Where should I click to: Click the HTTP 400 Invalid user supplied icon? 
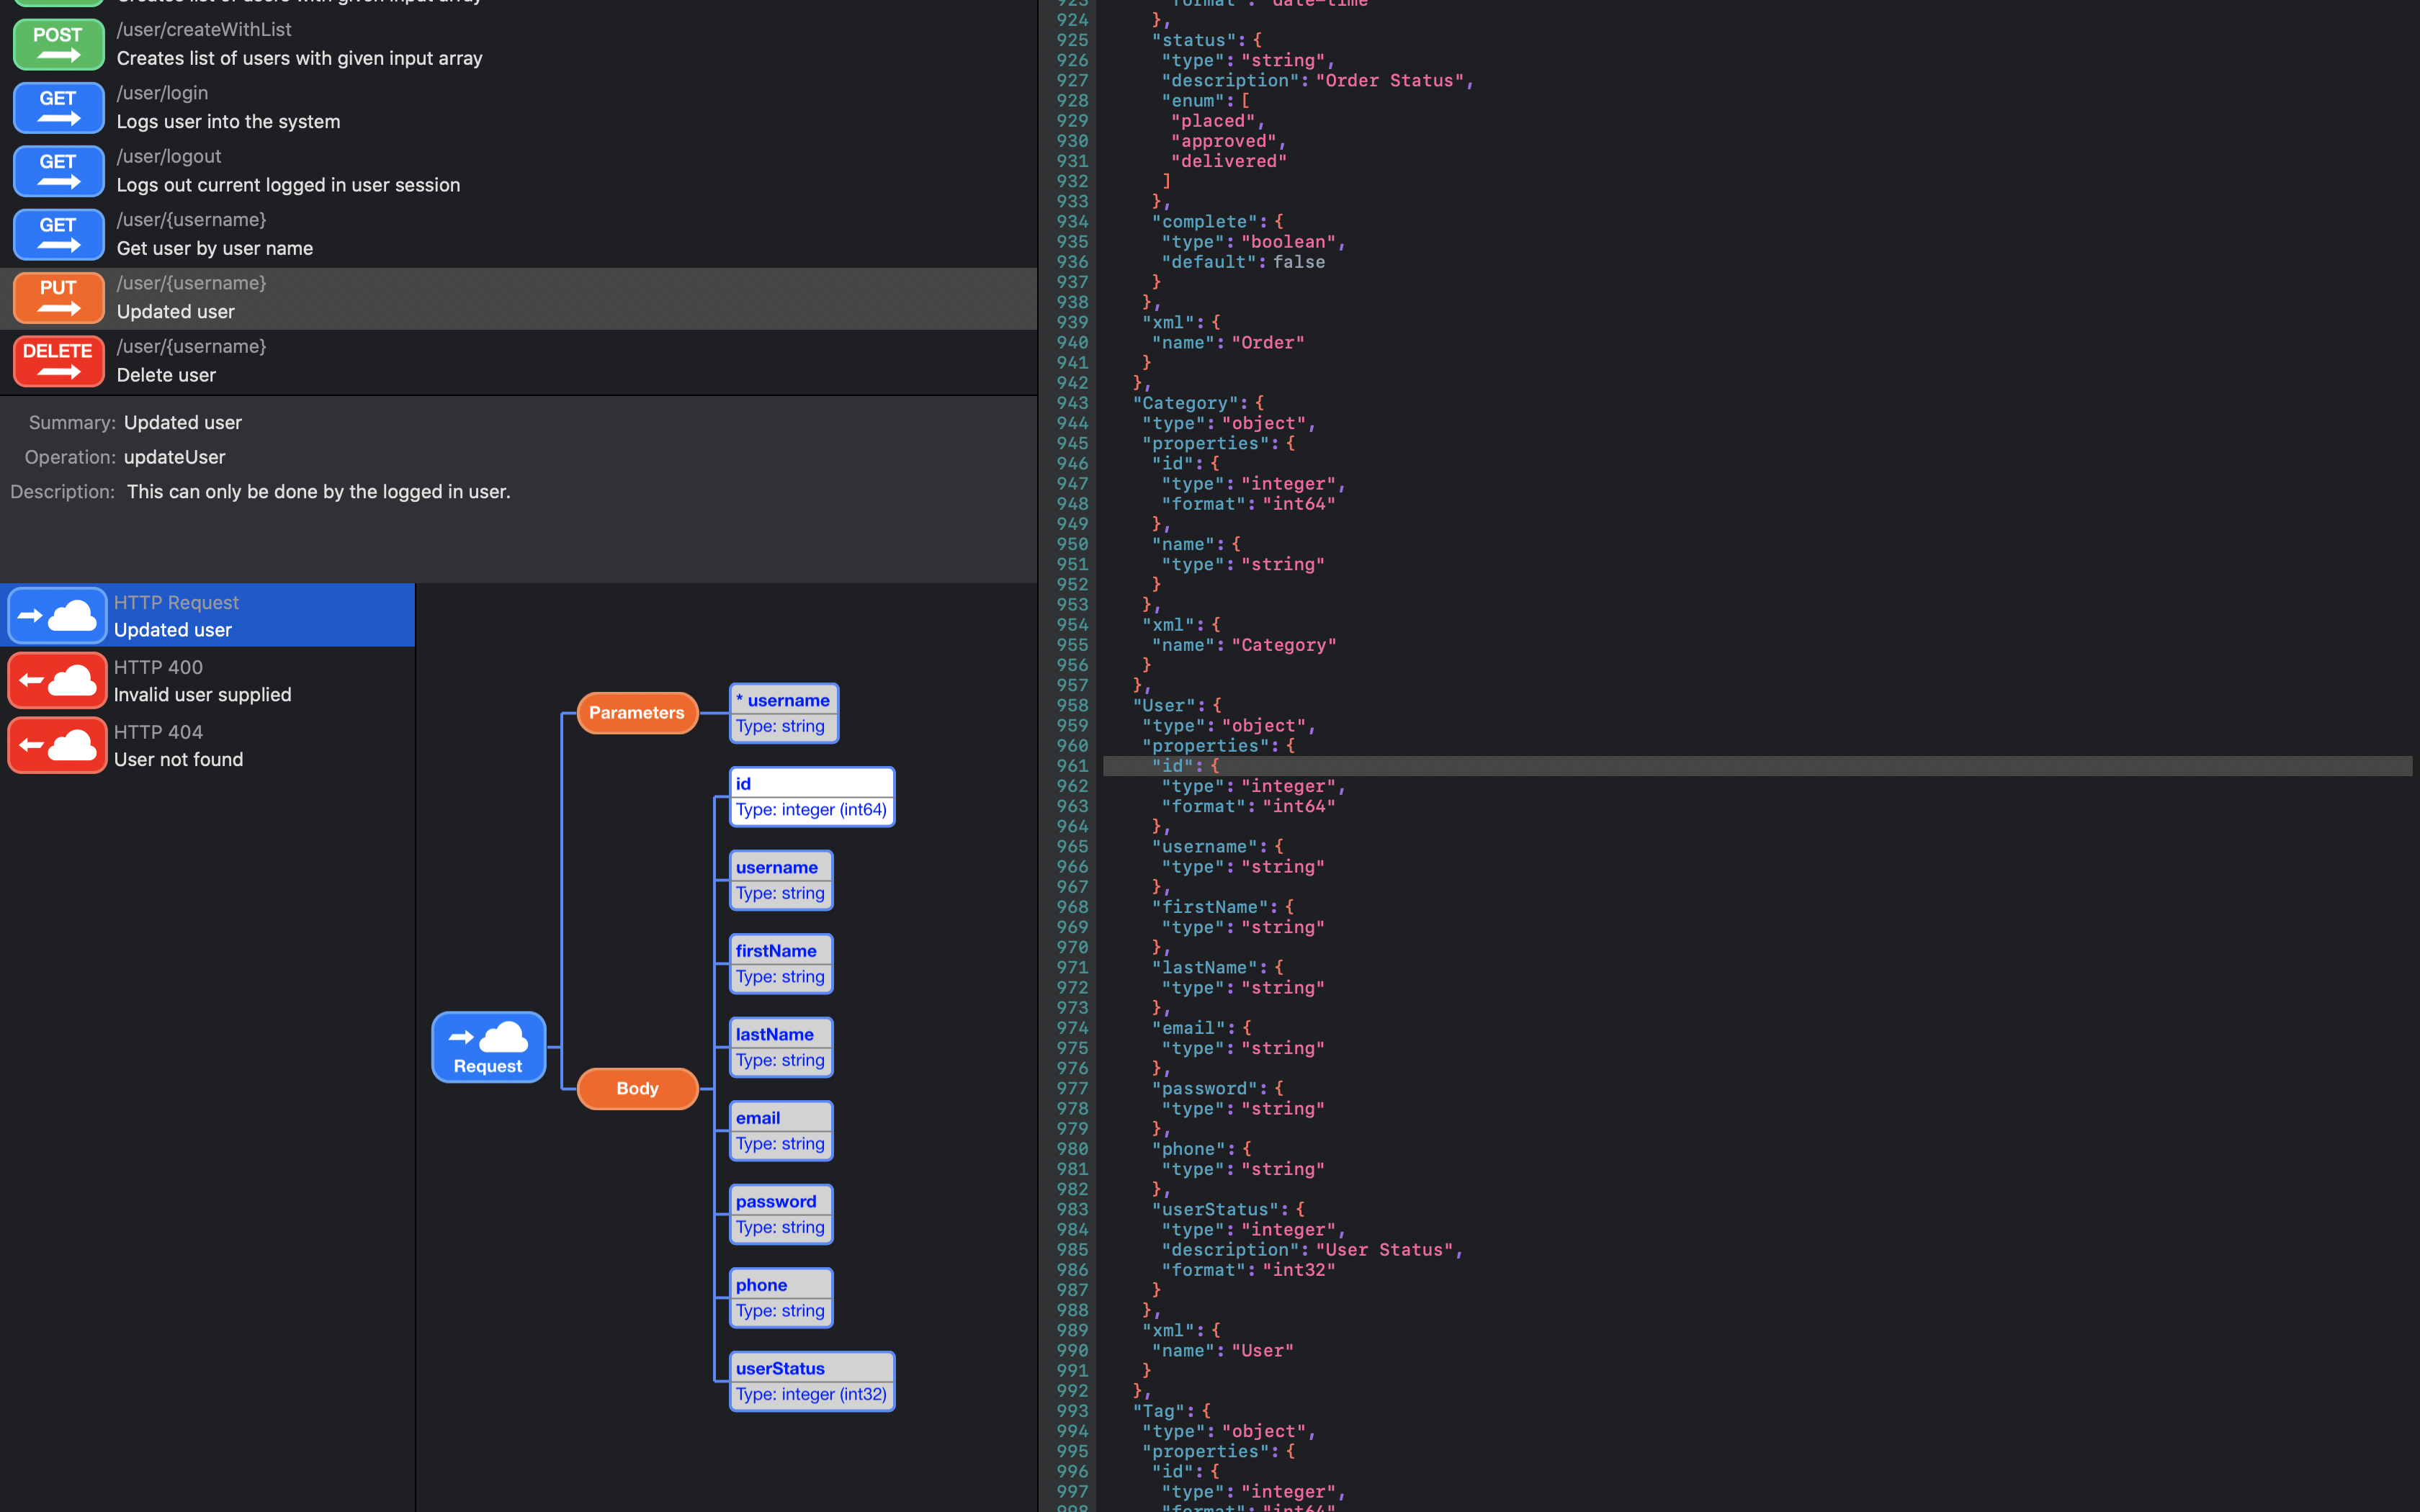(56, 680)
